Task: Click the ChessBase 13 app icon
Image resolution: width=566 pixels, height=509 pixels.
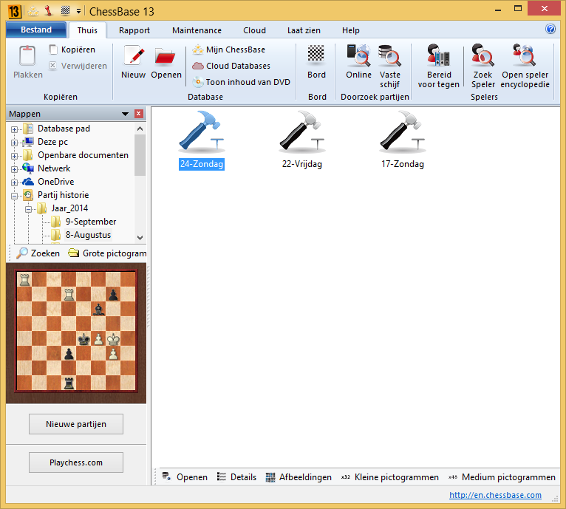Action: [14, 12]
